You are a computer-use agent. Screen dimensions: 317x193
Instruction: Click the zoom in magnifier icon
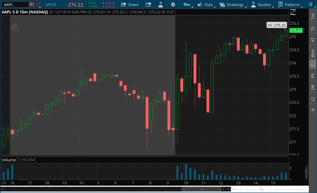point(248,189)
